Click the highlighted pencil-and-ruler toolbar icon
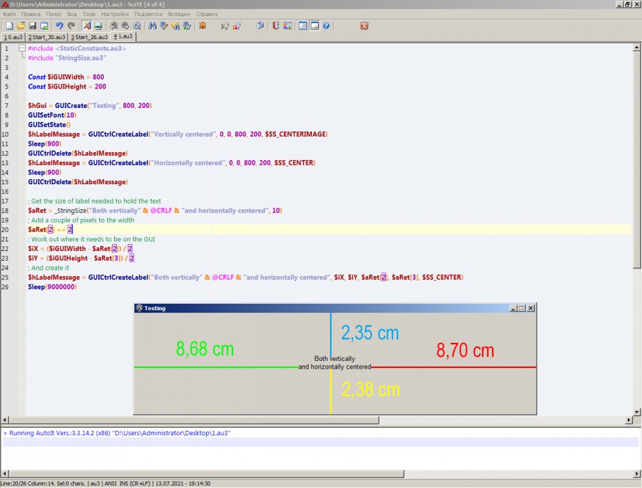The height and width of the screenshot is (488, 642). (x=87, y=26)
